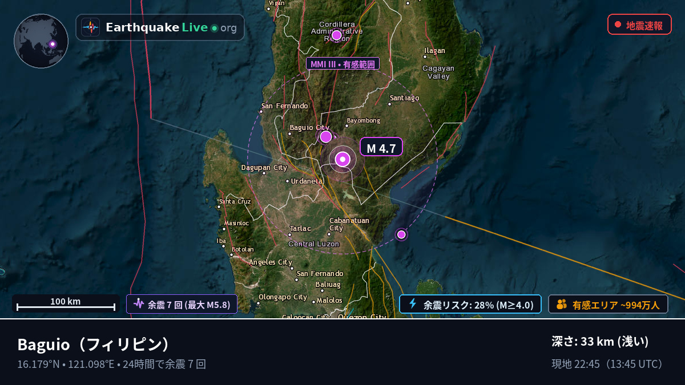
Task: Click the 深さ: 33 km depth readout
Action: pos(600,342)
